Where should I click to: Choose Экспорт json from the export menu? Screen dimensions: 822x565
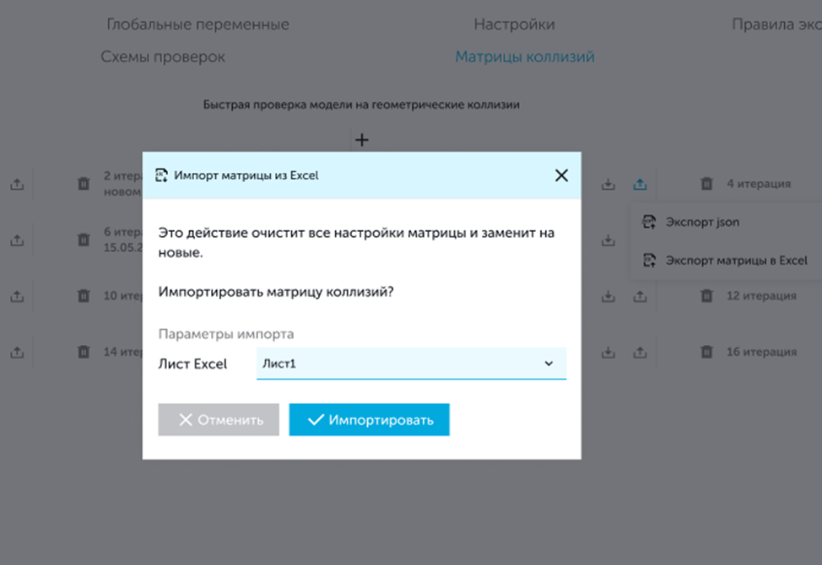click(x=702, y=223)
